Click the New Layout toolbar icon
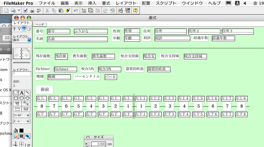 (84, 11)
